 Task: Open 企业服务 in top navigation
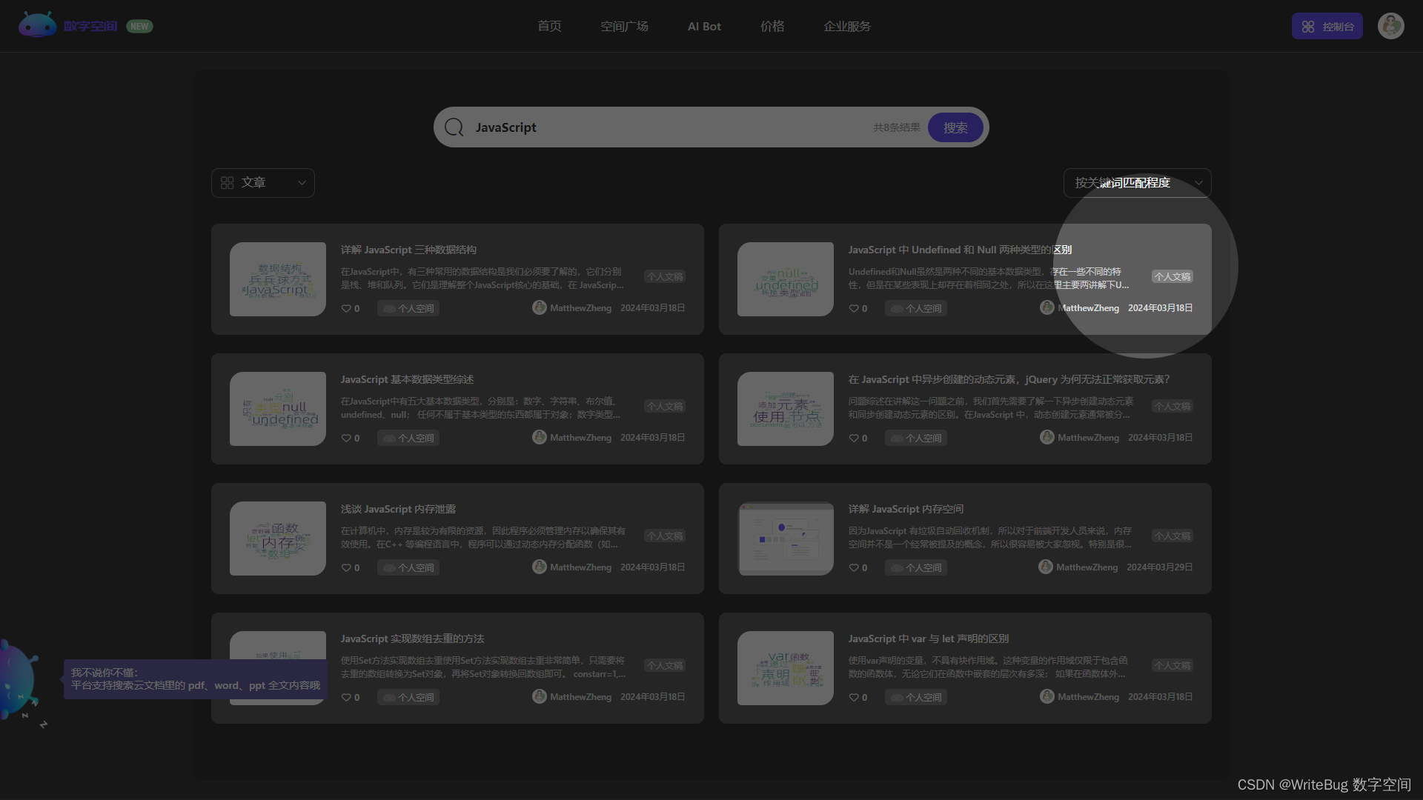pos(847,26)
